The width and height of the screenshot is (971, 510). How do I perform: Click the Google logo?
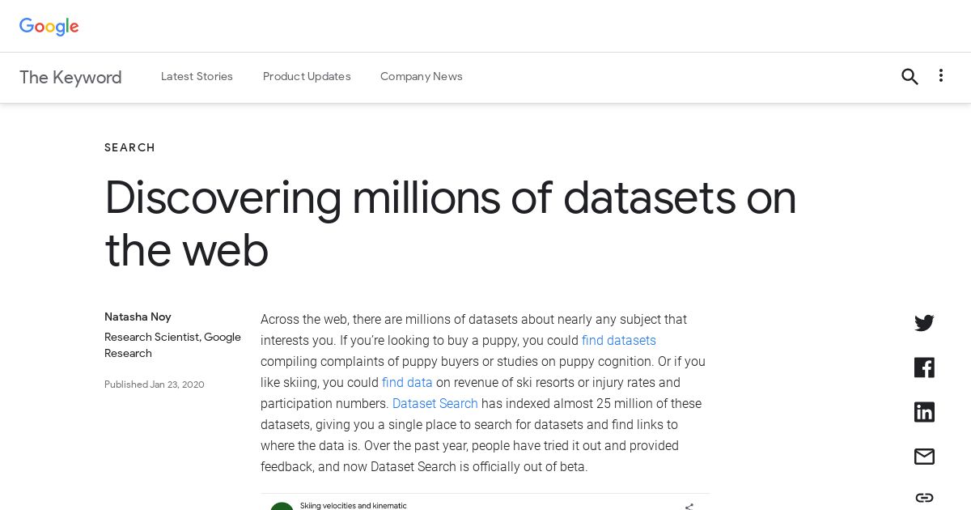(49, 26)
